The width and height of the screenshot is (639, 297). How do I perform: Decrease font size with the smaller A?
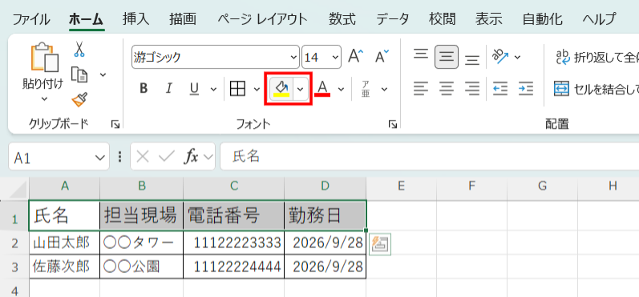[382, 57]
